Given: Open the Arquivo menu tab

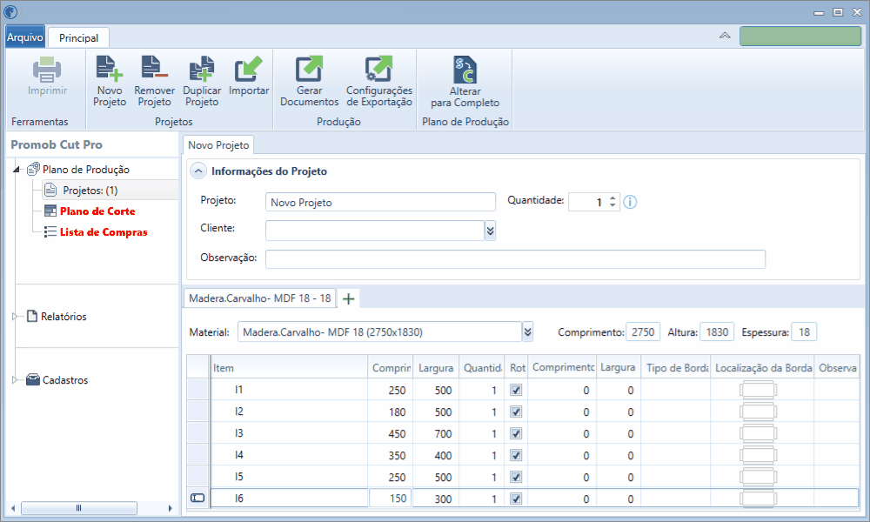Looking at the screenshot, I should pyautogui.click(x=25, y=37).
